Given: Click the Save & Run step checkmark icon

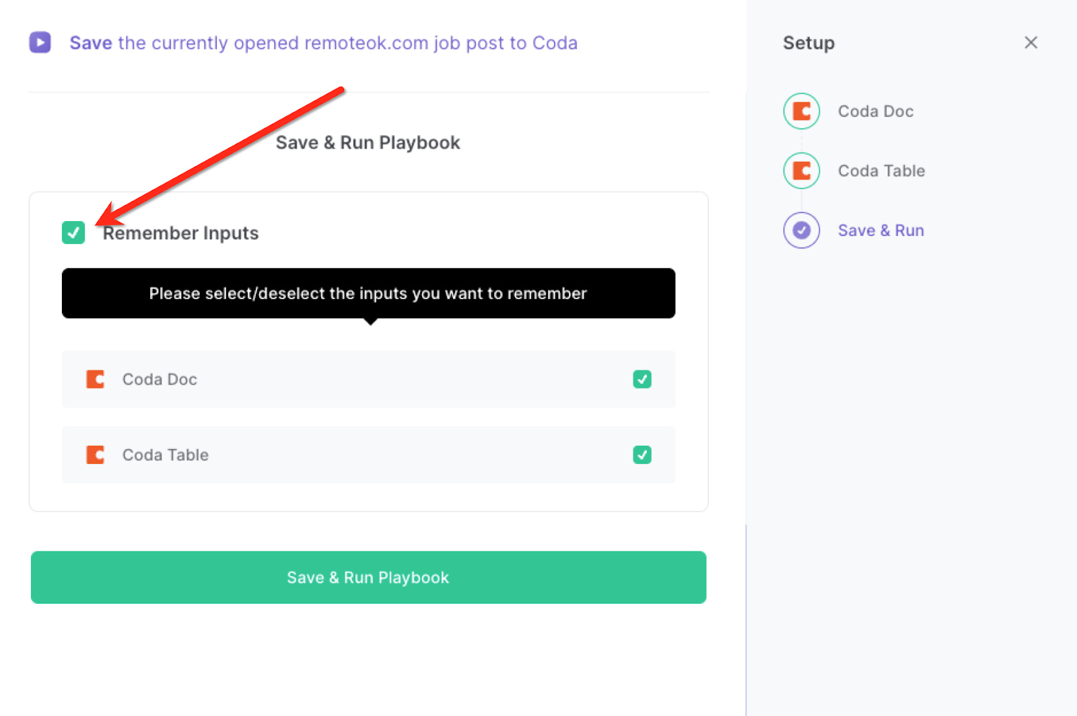Looking at the screenshot, I should (801, 230).
